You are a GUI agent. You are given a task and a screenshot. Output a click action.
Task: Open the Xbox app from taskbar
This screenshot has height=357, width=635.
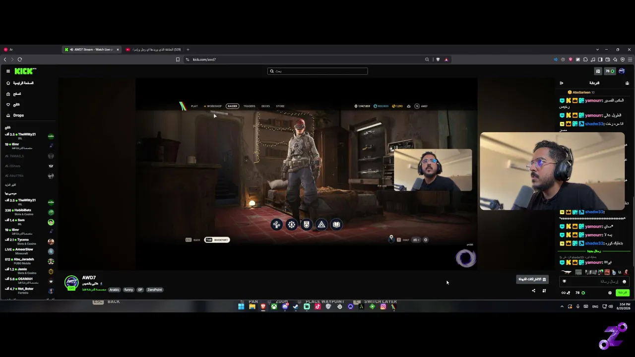(x=274, y=307)
